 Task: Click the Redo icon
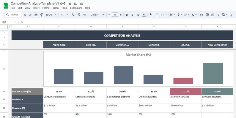coord(30,15)
